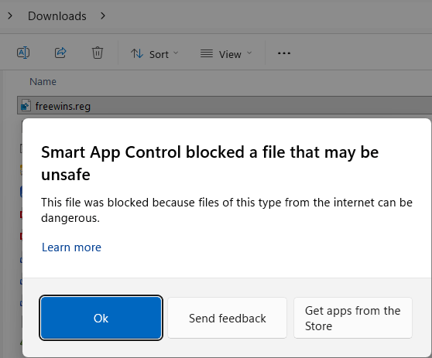Viewport: 432px width, 358px height.
Task: Click the Share toolbar icon
Action: [x=60, y=53]
